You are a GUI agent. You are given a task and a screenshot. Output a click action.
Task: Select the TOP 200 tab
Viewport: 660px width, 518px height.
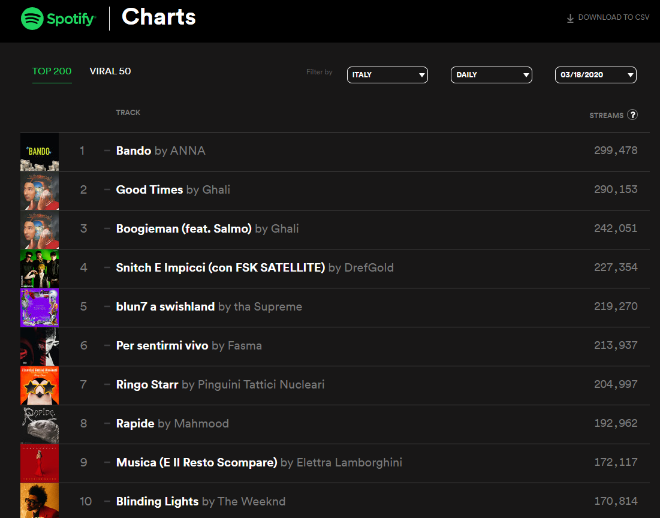coord(52,71)
